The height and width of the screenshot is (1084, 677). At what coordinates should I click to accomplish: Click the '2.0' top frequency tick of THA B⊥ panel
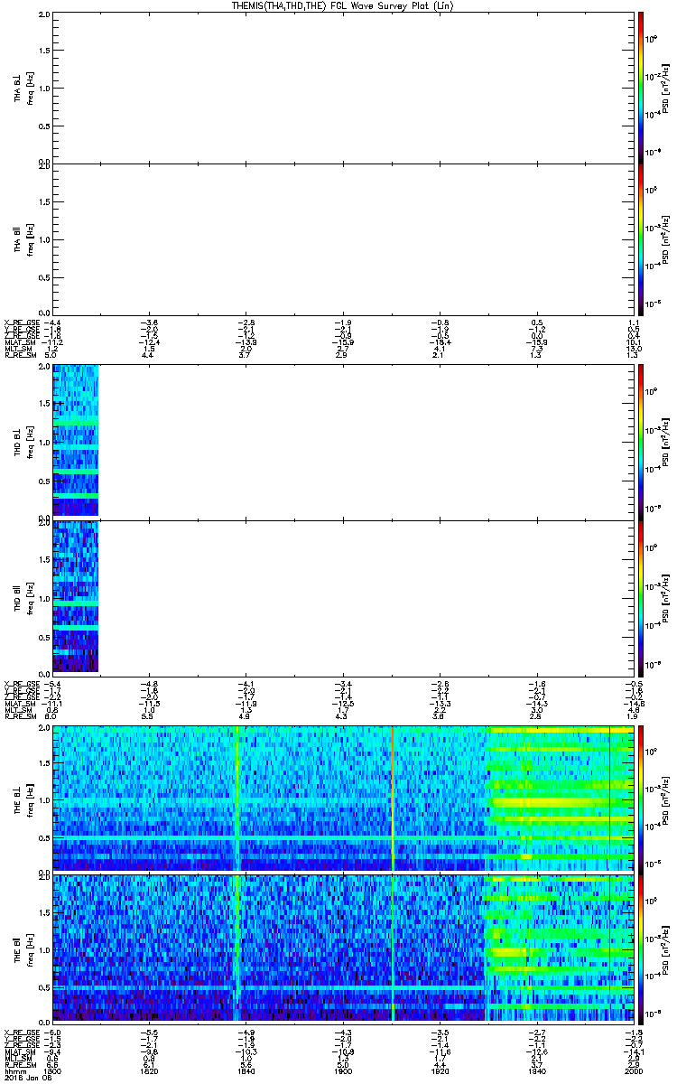pos(45,15)
